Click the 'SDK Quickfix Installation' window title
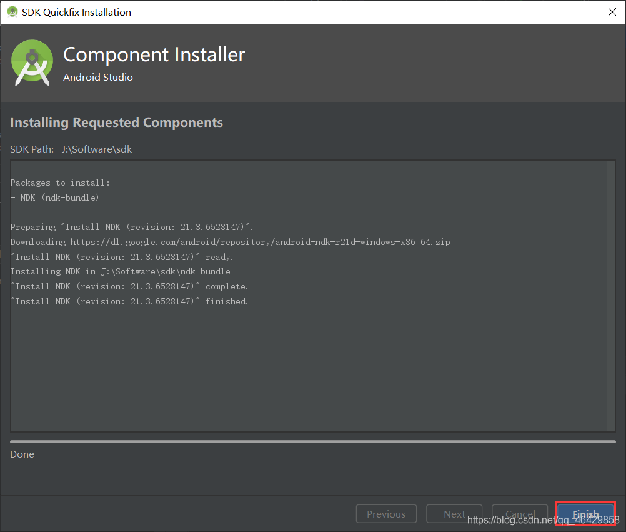Image resolution: width=626 pixels, height=532 pixels. [76, 13]
